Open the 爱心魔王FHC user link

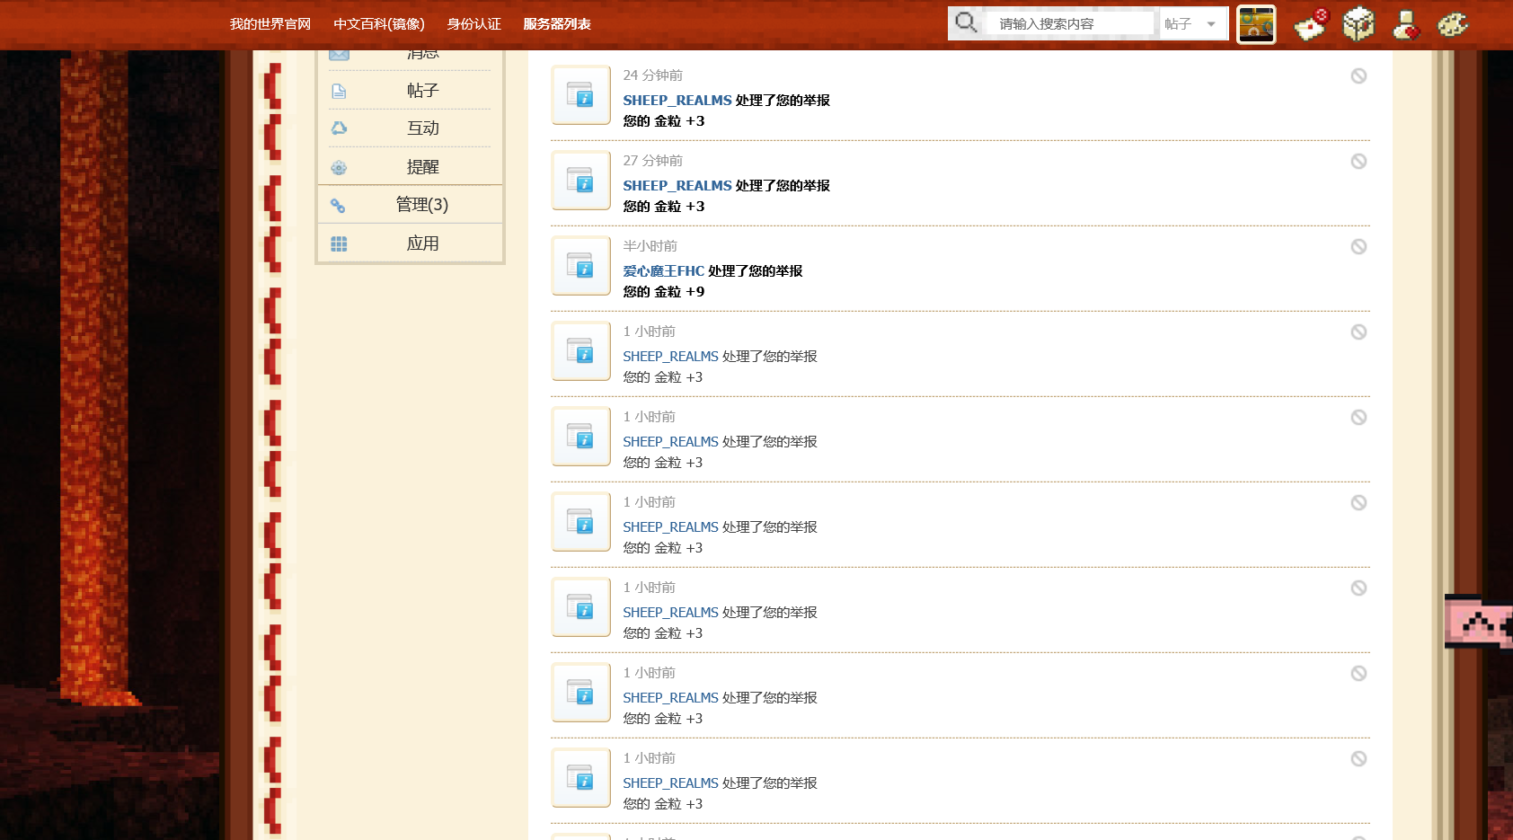664,271
